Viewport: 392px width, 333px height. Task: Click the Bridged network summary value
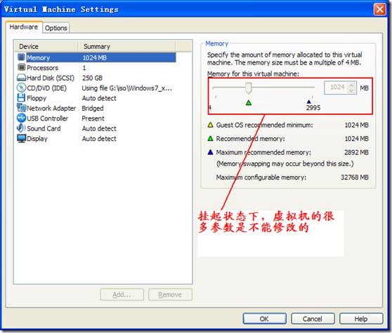coord(93,108)
